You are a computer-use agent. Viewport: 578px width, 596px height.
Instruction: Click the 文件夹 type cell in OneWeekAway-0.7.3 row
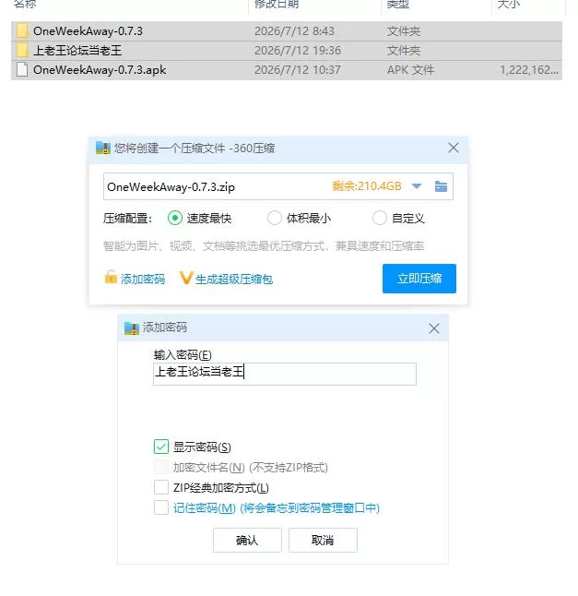coord(403,31)
